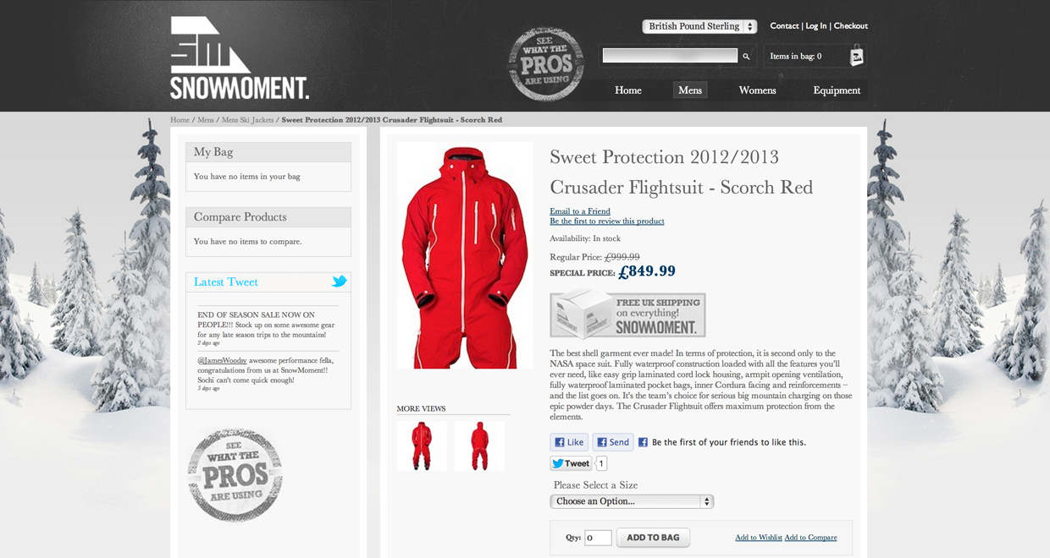Click the Twitter bird icon in Latest Tweet
1050x558 pixels.
coord(340,282)
